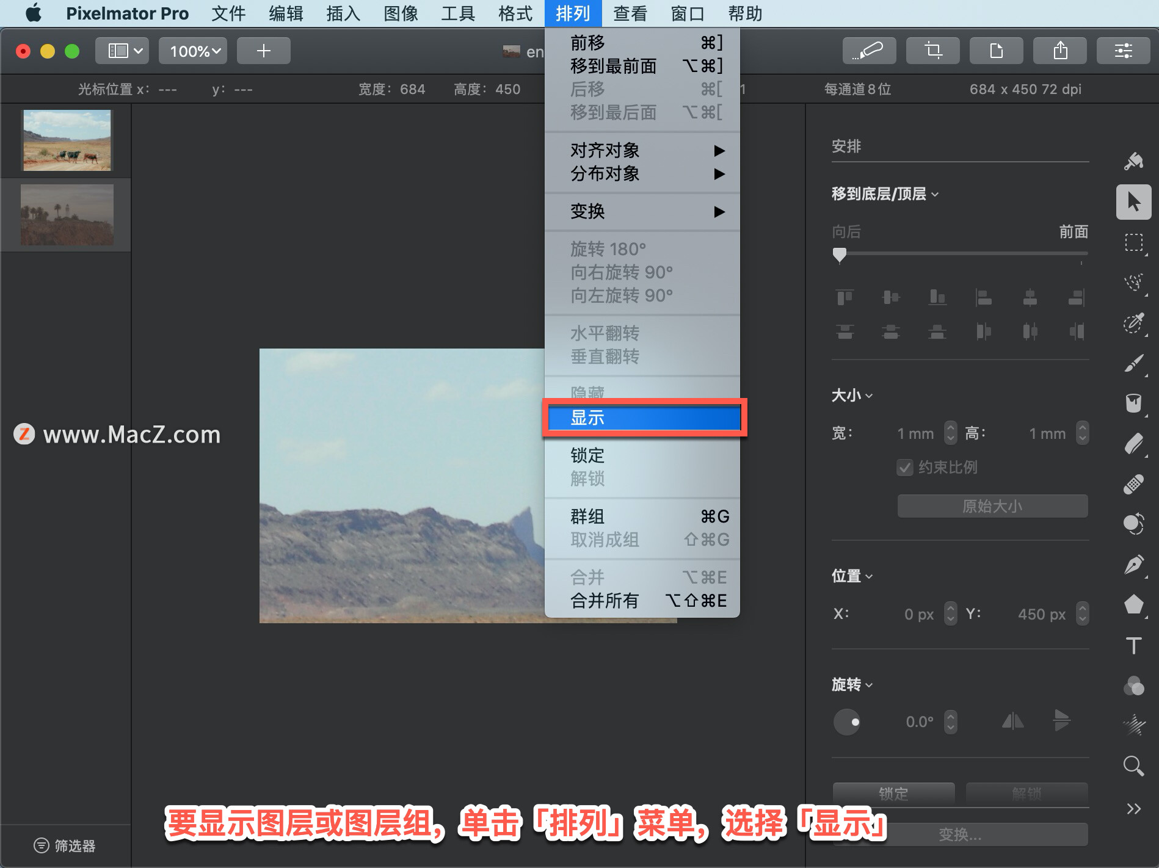Click the 向后/前面 layer order slider
The width and height of the screenshot is (1159, 868).
(x=960, y=253)
